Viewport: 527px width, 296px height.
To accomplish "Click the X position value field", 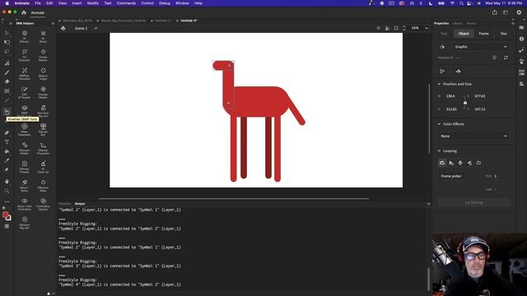I will coord(450,96).
